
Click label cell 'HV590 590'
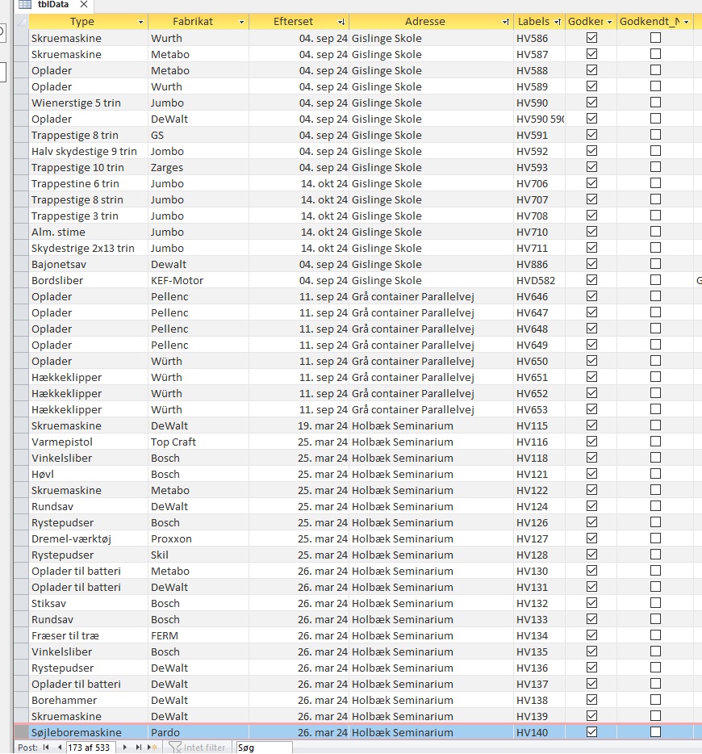[540, 119]
